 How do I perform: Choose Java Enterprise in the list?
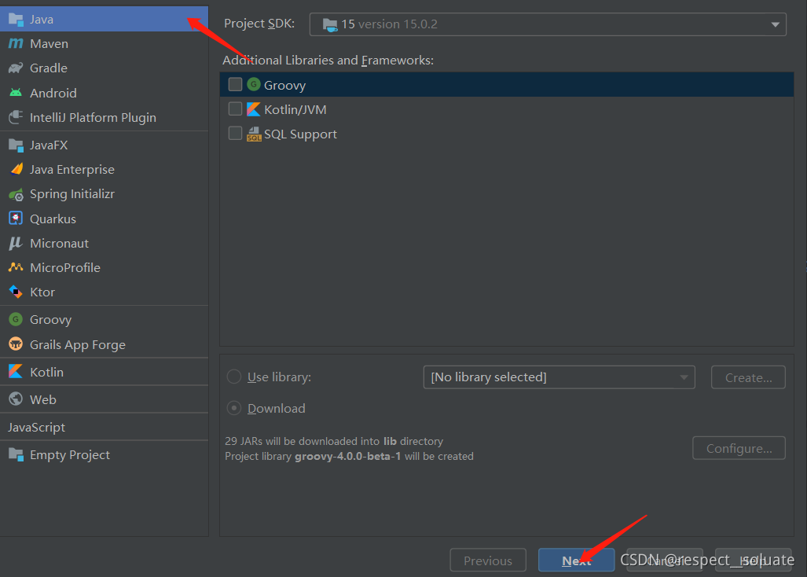pos(104,169)
